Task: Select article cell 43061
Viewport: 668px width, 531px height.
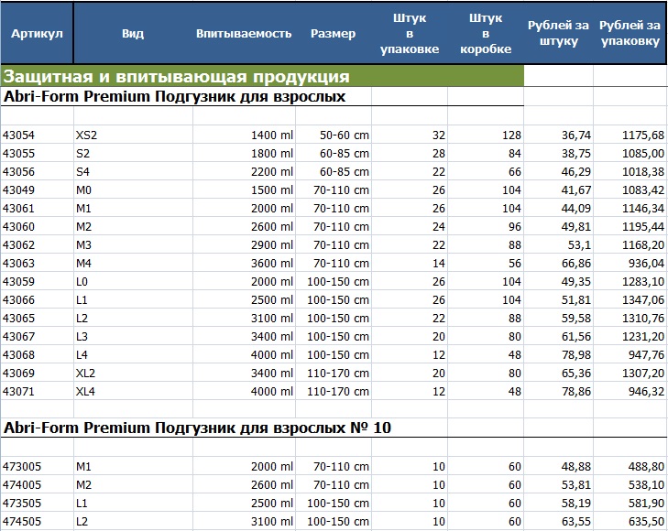Action: (x=37, y=208)
